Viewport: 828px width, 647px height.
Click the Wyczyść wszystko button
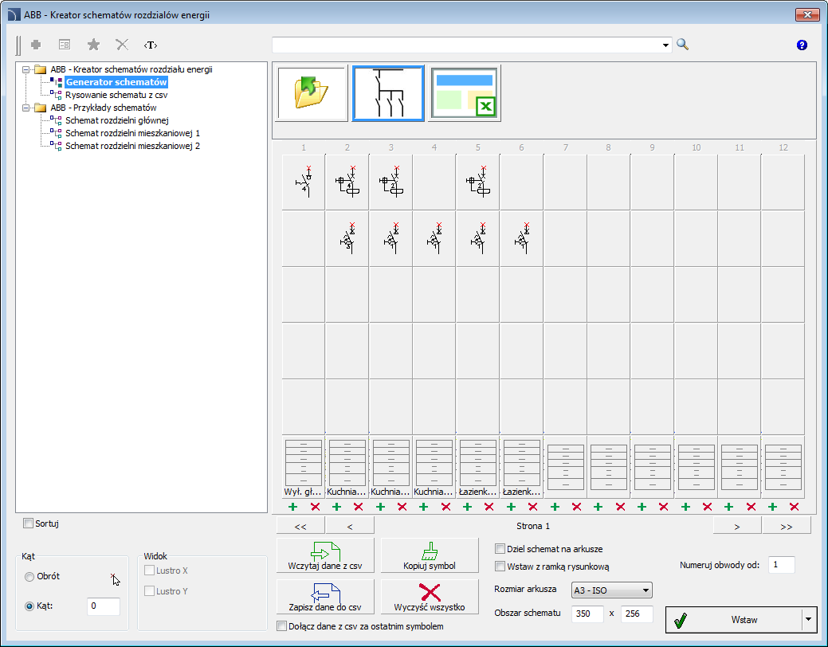click(430, 597)
